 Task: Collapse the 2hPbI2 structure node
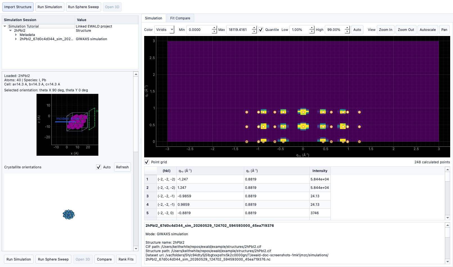click(x=10, y=31)
